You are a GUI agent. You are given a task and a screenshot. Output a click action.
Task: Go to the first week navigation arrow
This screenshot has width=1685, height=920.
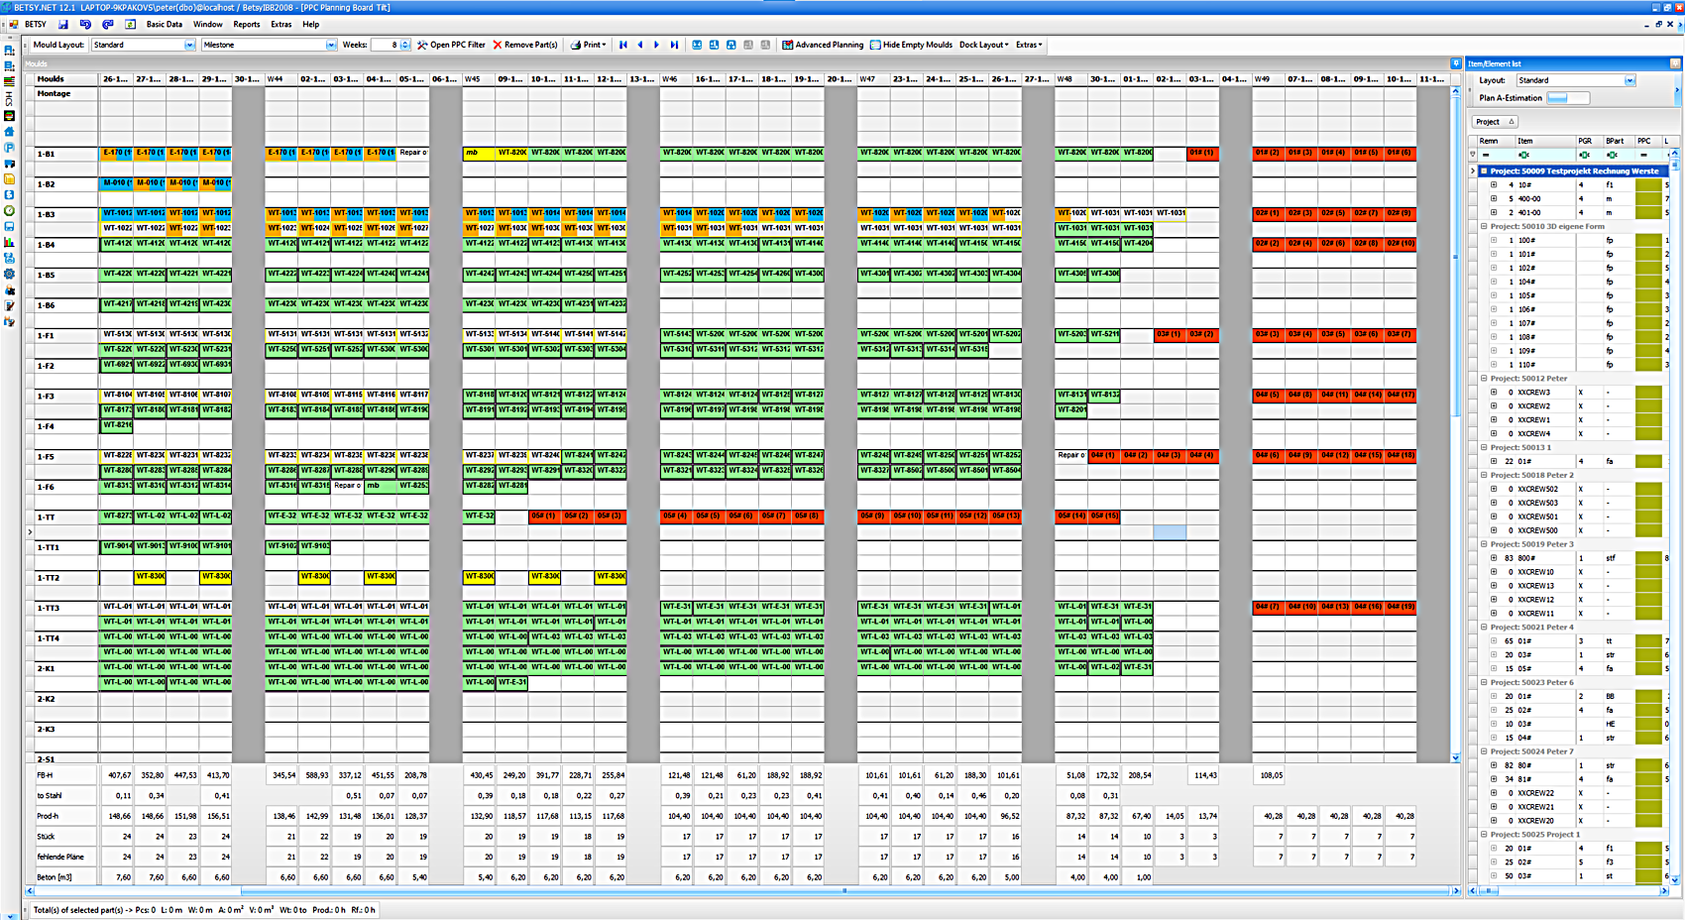(x=622, y=45)
